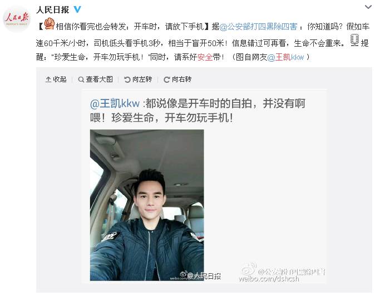Click the weibo.com/dshcsh watermark
Screen dimensions: 375x306
pyautogui.click(x=269, y=279)
